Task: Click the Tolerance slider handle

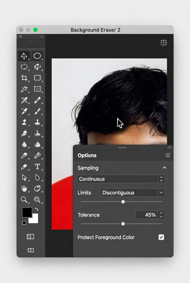Action: coord(123,224)
